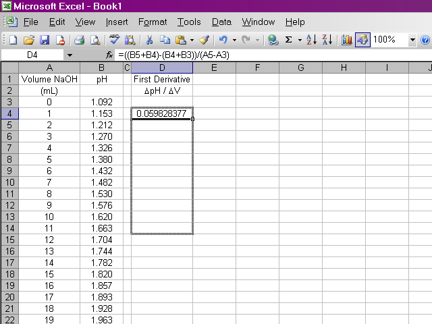Select row 15 header
This screenshot has height=324, width=432.
[9, 240]
